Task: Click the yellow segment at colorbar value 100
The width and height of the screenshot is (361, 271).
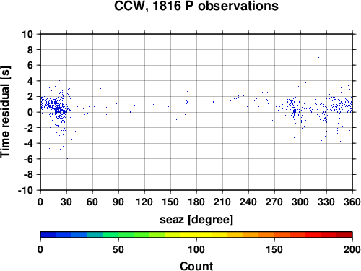Action: (196, 235)
